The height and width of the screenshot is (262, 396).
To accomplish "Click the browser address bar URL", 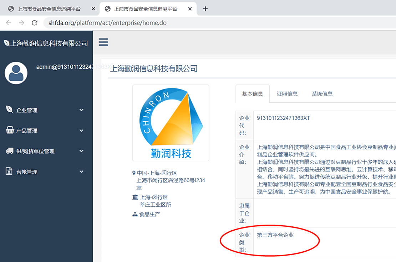I will 107,23.
